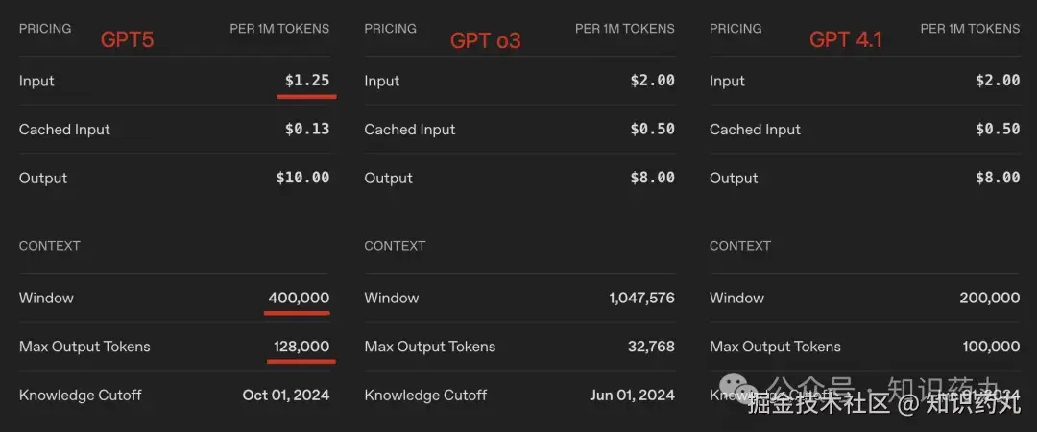Select the underlined 400,000 context window value
This screenshot has height=432, width=1037.
[299, 298]
